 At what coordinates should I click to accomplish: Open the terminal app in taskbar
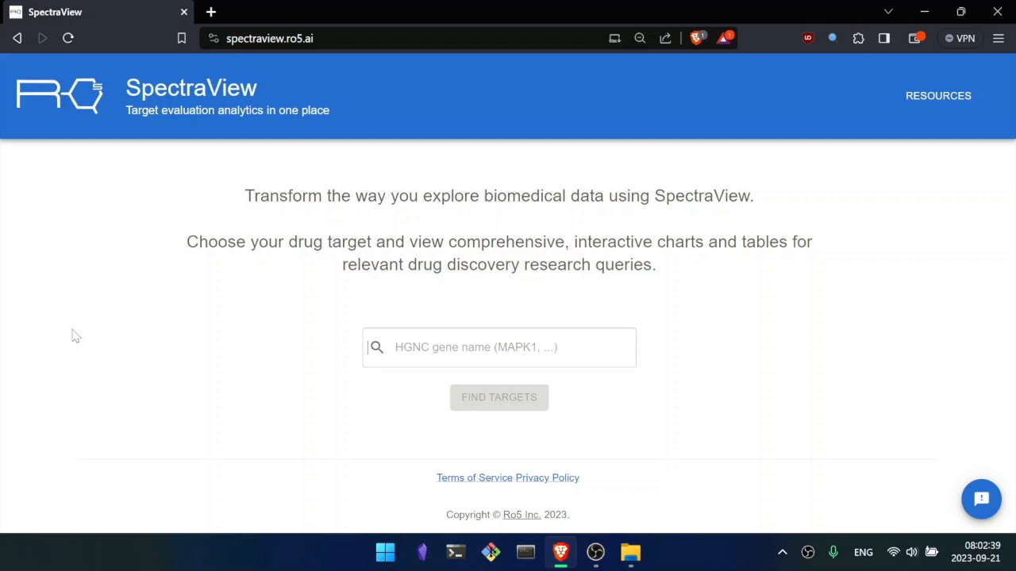(456, 552)
